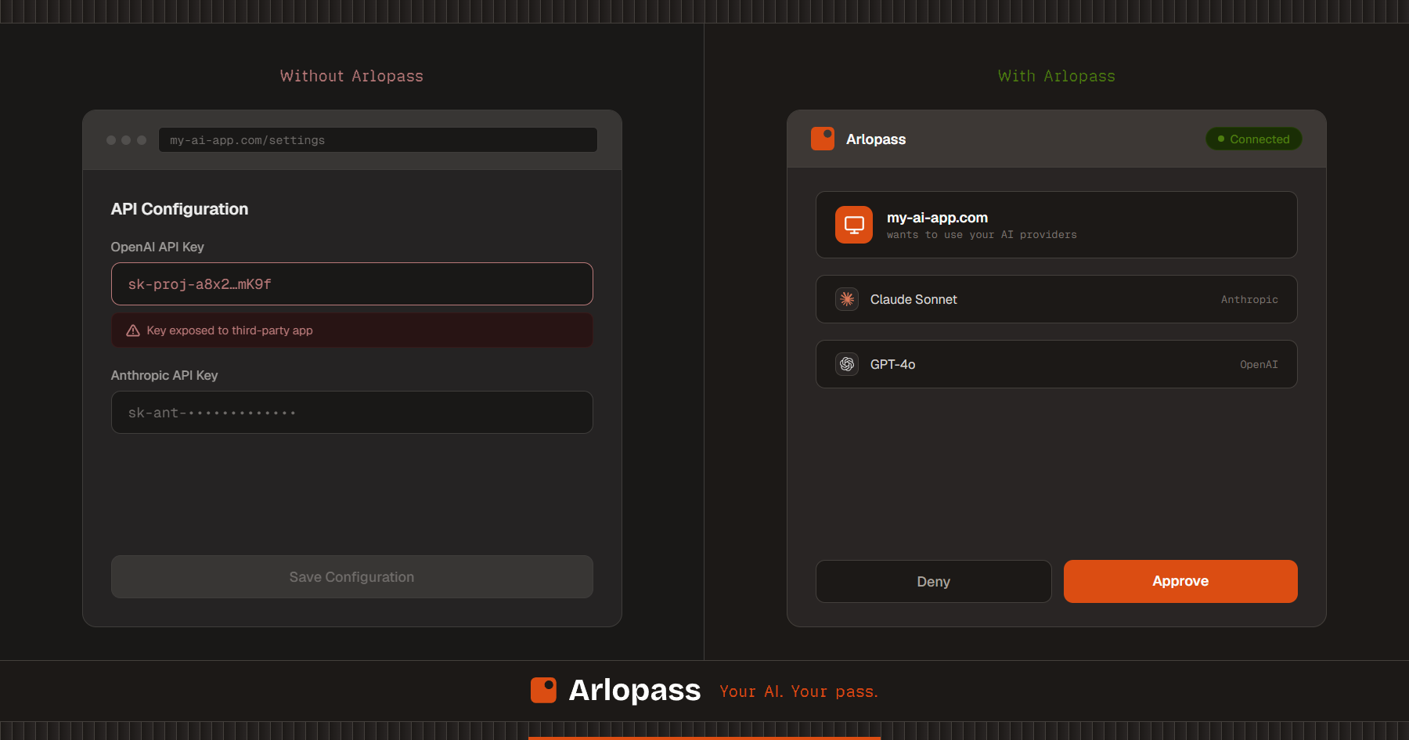The image size is (1409, 740).
Task: Deny the my-ai-app.com request
Action: (933, 581)
